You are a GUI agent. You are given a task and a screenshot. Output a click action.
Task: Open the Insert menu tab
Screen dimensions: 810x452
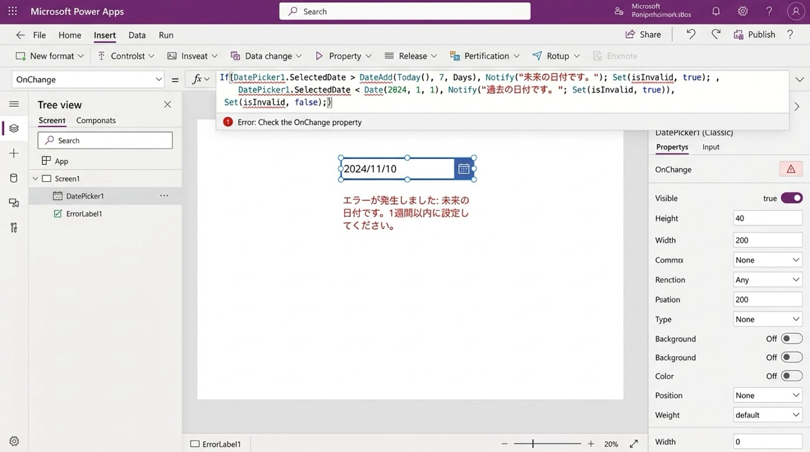tap(105, 35)
